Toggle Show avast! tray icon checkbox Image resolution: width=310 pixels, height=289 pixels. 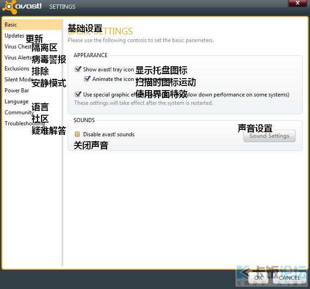click(78, 70)
